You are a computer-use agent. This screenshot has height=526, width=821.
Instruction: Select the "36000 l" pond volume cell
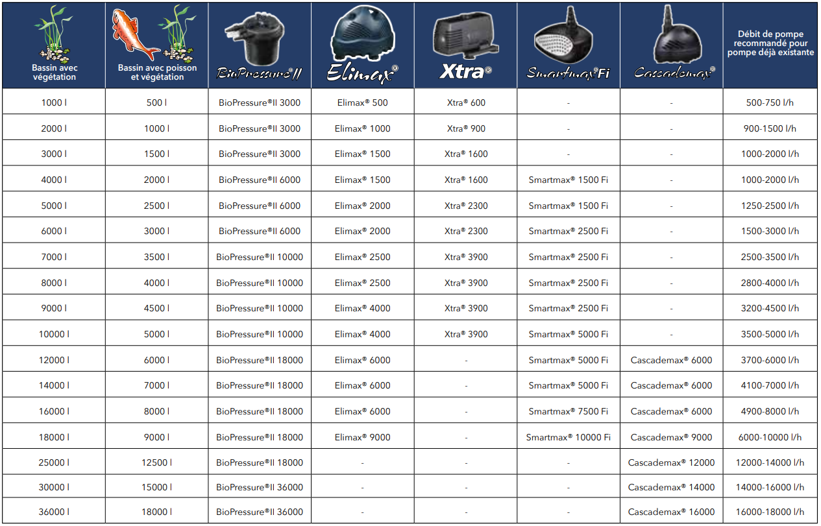54,512
